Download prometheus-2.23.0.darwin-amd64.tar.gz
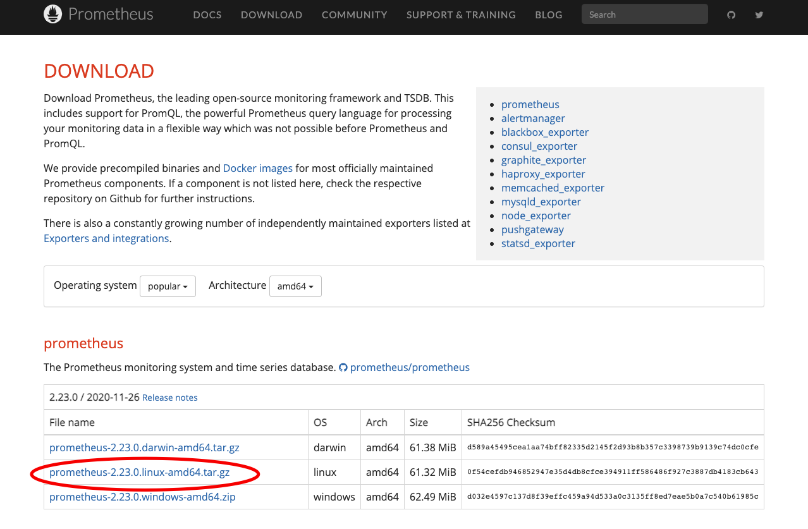This screenshot has height=529, width=808. pos(144,447)
